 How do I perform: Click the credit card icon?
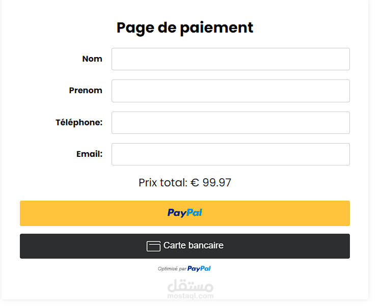tap(153, 246)
